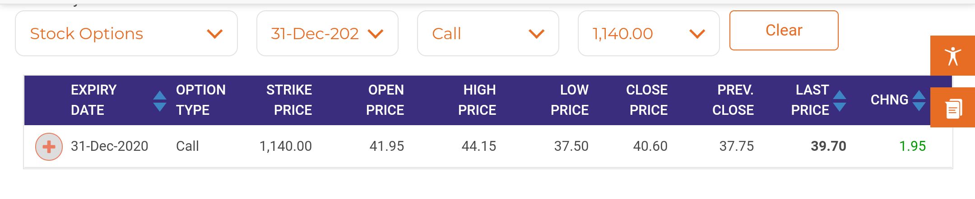This screenshot has width=975, height=199.
Task: Sort by Expiry Date arrows
Action: (x=159, y=101)
